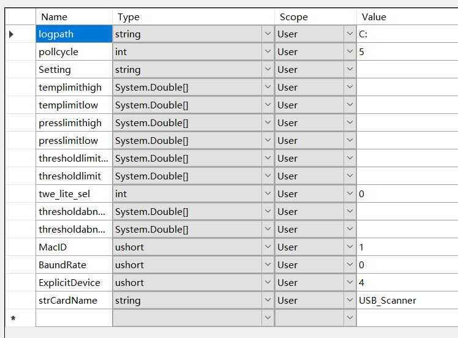458x338 pixels.
Task: Select the Setting name cell
Action: pyautogui.click(x=74, y=70)
